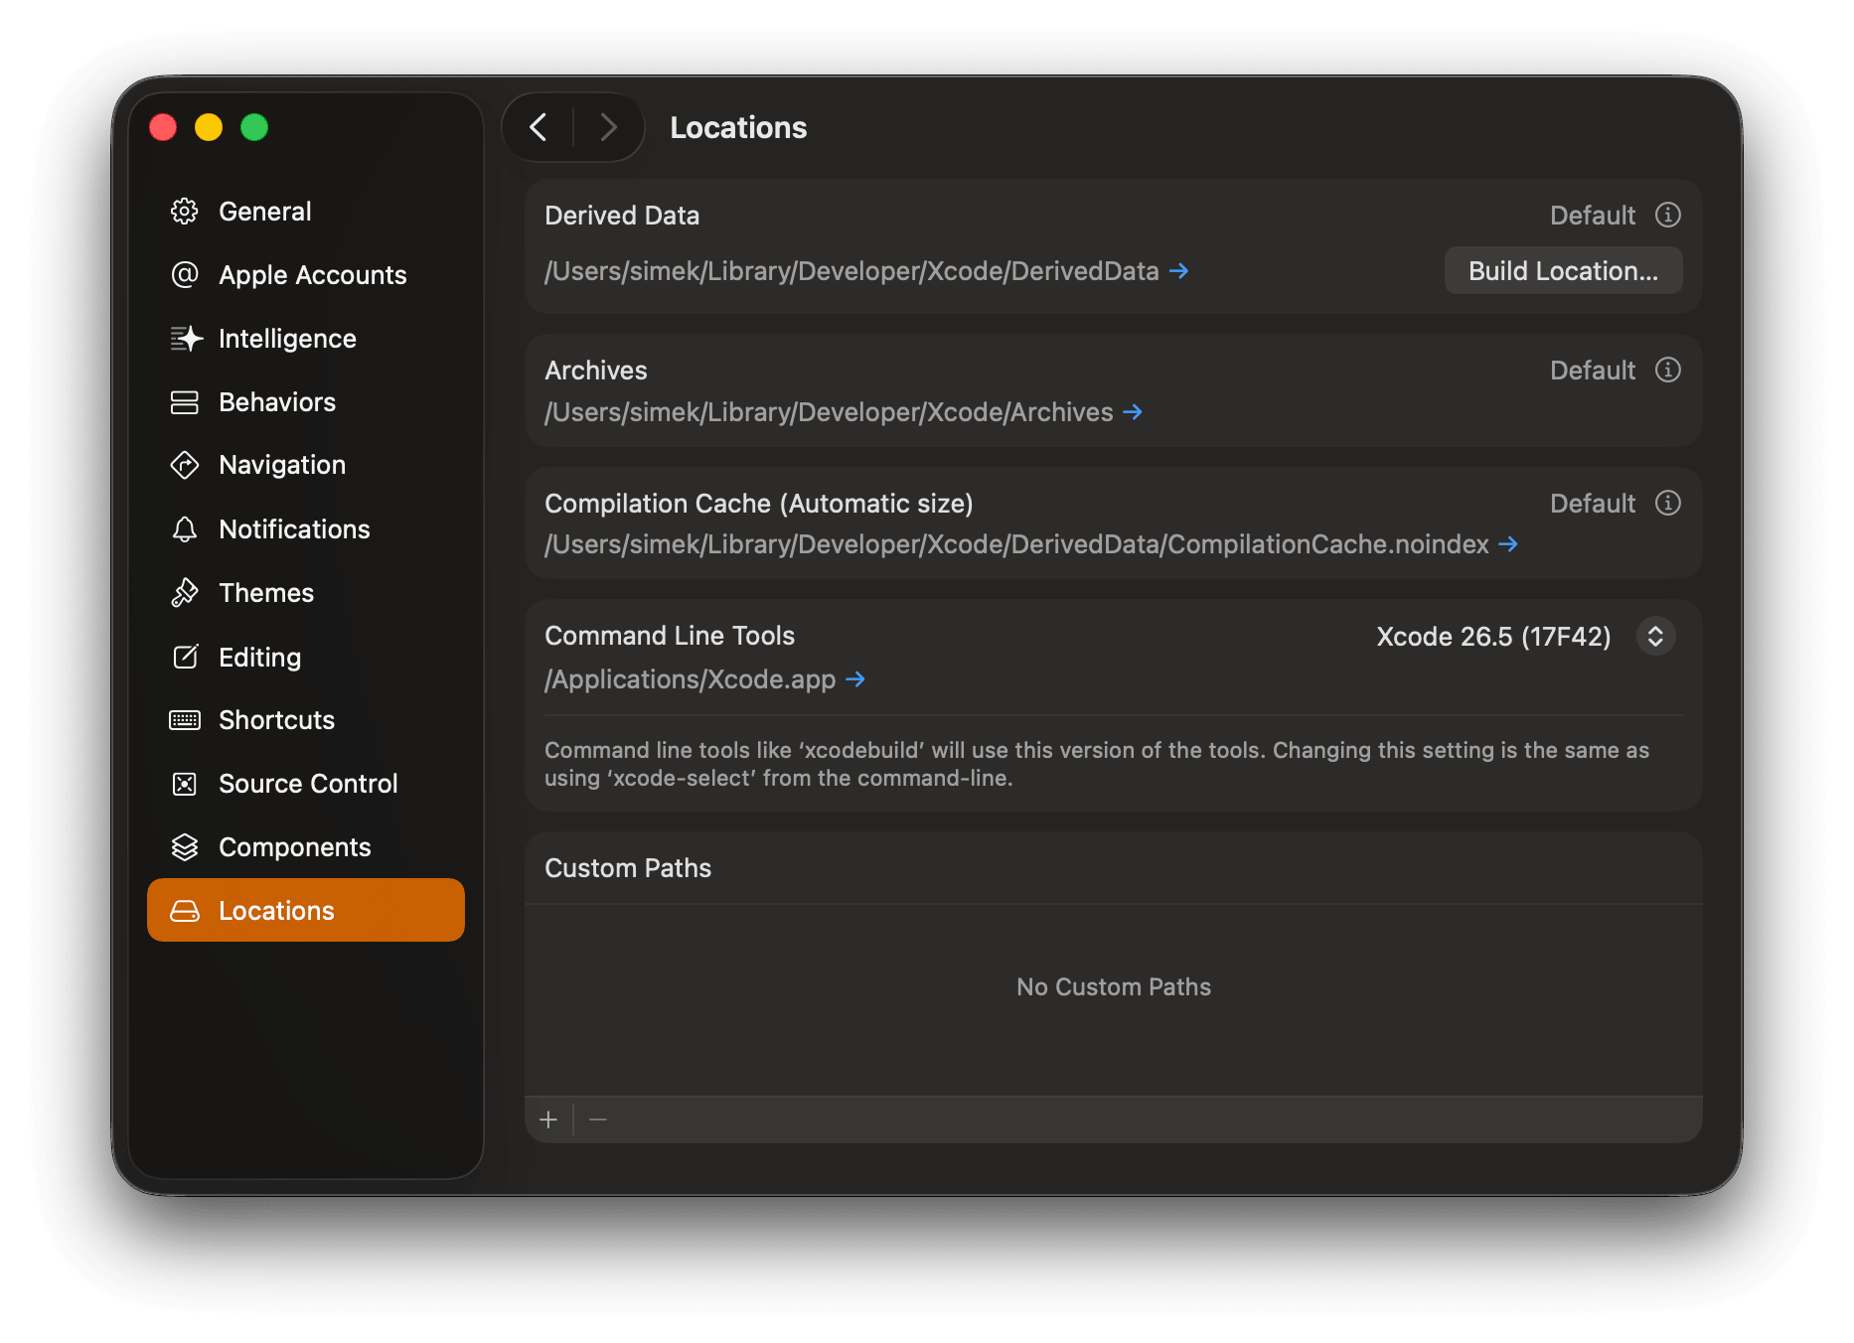Click the Custom Paths heading
The image size is (1854, 1343).
628,868
